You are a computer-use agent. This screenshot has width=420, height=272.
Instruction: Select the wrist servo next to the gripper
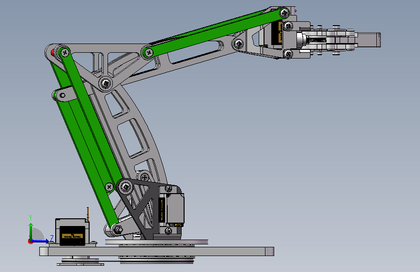[x=276, y=34]
